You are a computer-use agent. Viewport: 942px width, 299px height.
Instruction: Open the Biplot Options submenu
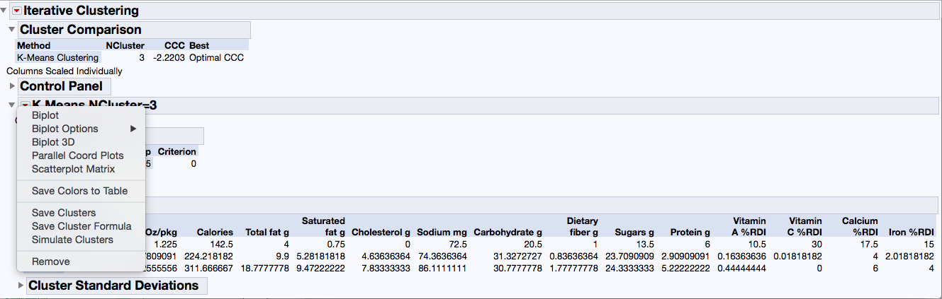pyautogui.click(x=81, y=129)
